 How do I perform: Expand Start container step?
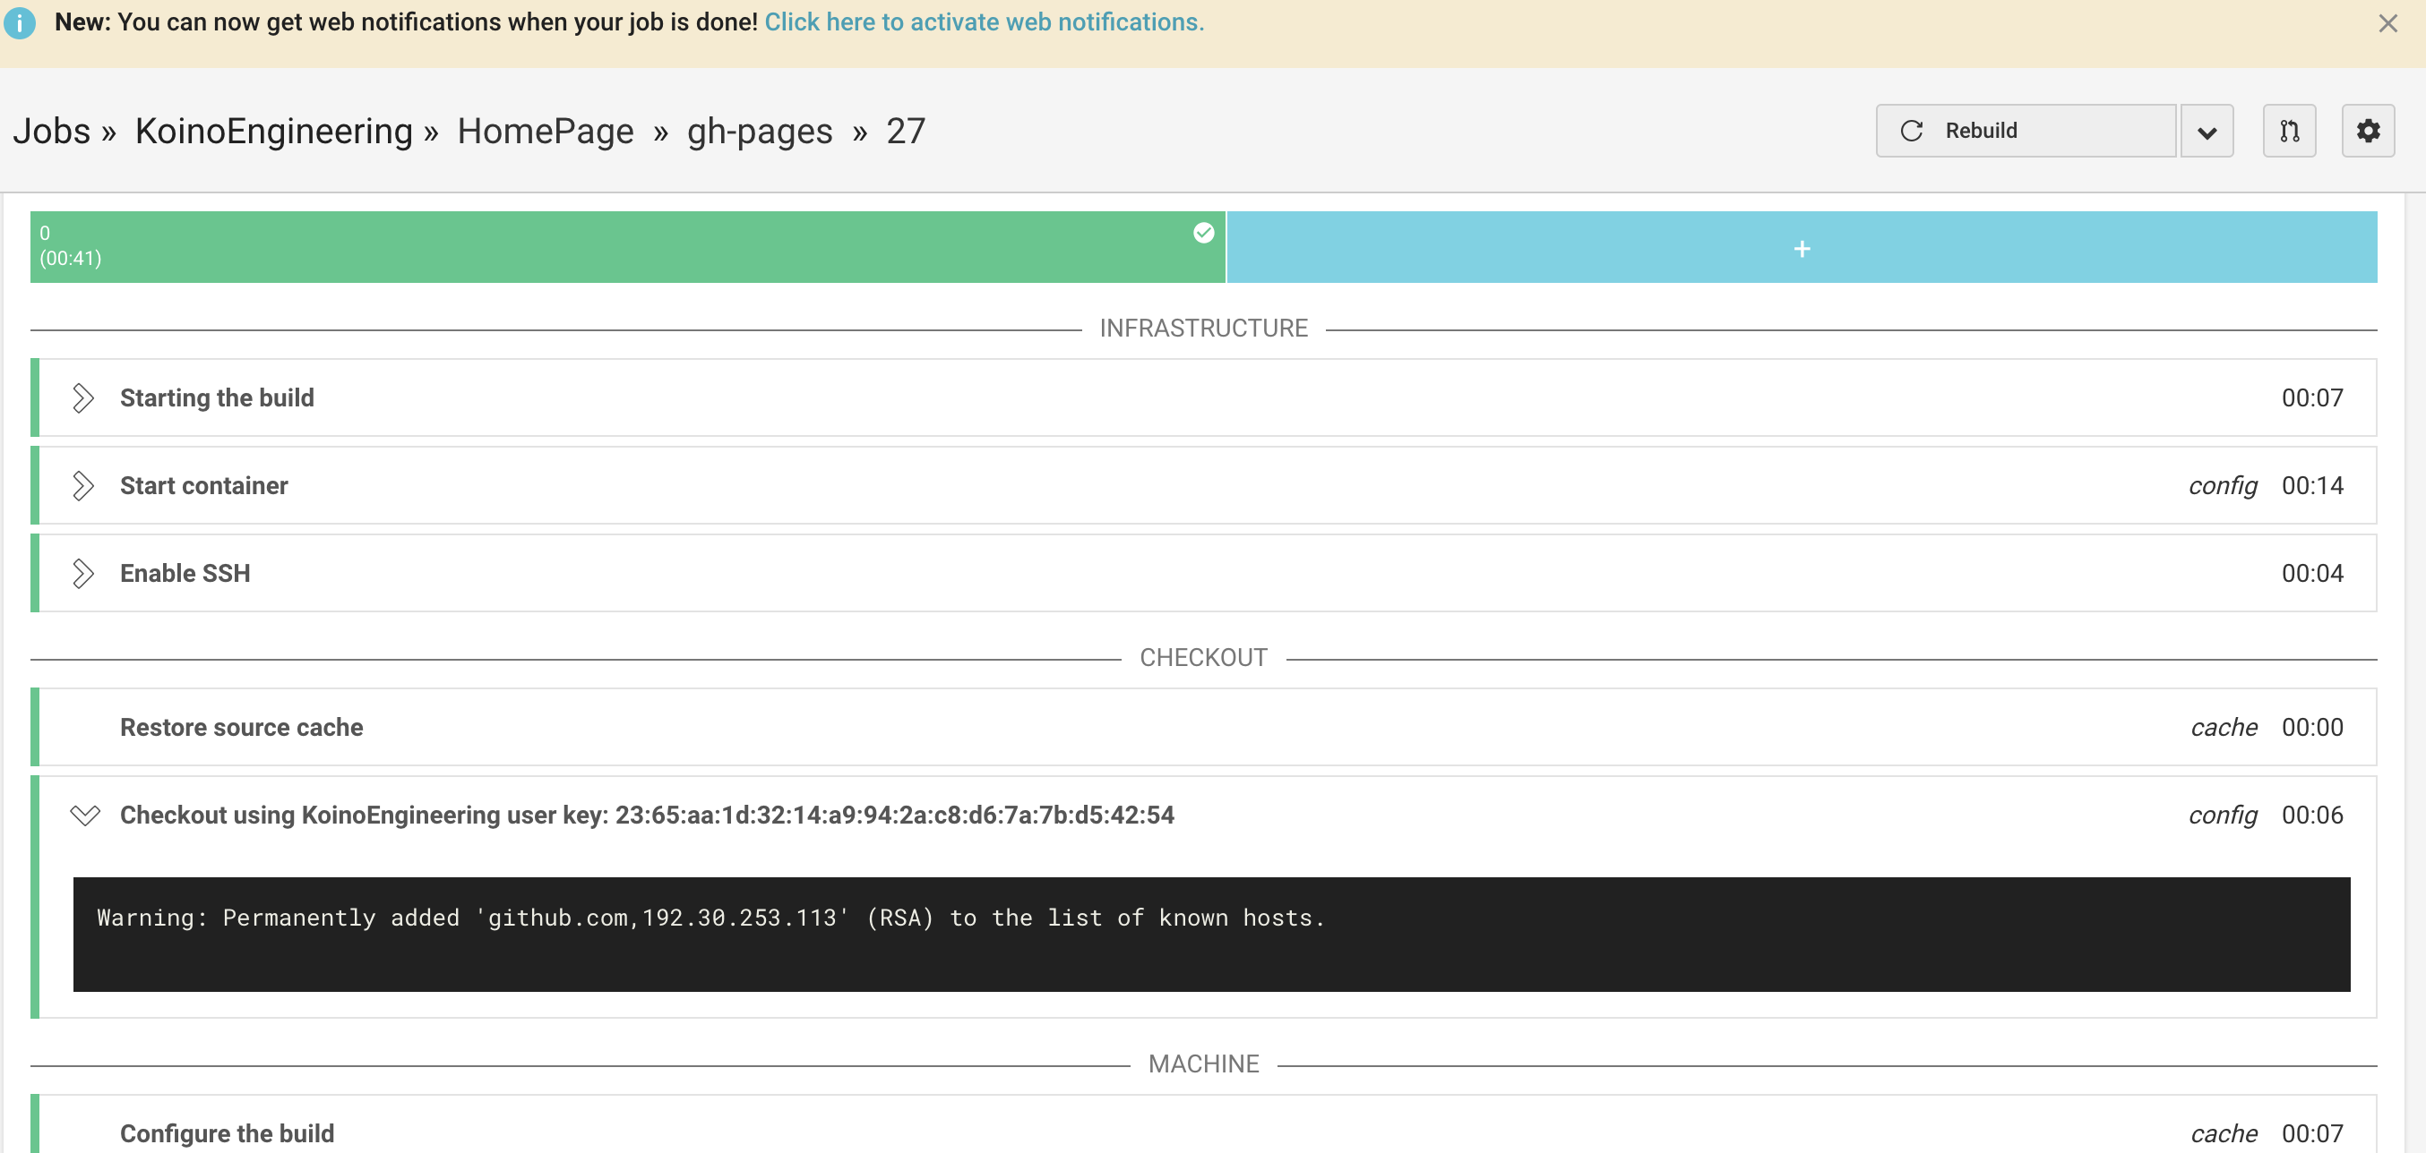tap(83, 486)
